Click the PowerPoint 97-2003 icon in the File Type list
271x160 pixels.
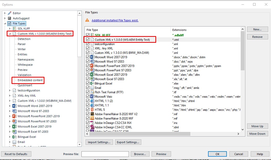point(92,70)
